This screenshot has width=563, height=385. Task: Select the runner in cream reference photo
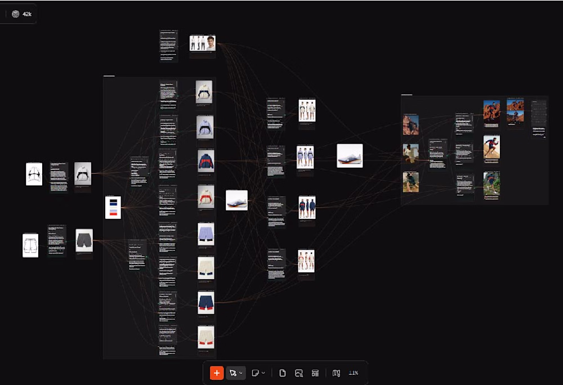pos(411,153)
